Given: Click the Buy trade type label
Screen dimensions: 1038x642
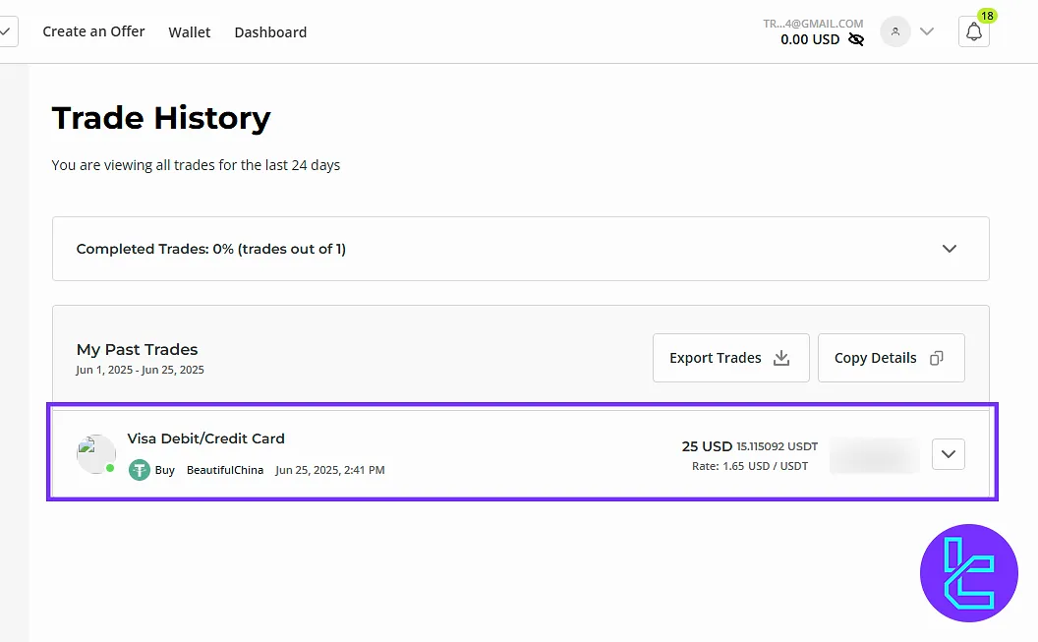Looking at the screenshot, I should [x=165, y=470].
